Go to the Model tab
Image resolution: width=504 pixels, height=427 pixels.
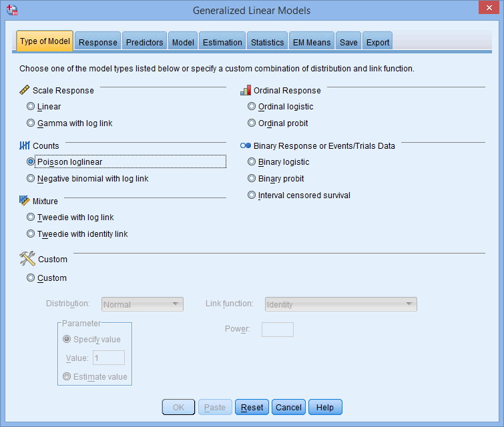pos(183,42)
